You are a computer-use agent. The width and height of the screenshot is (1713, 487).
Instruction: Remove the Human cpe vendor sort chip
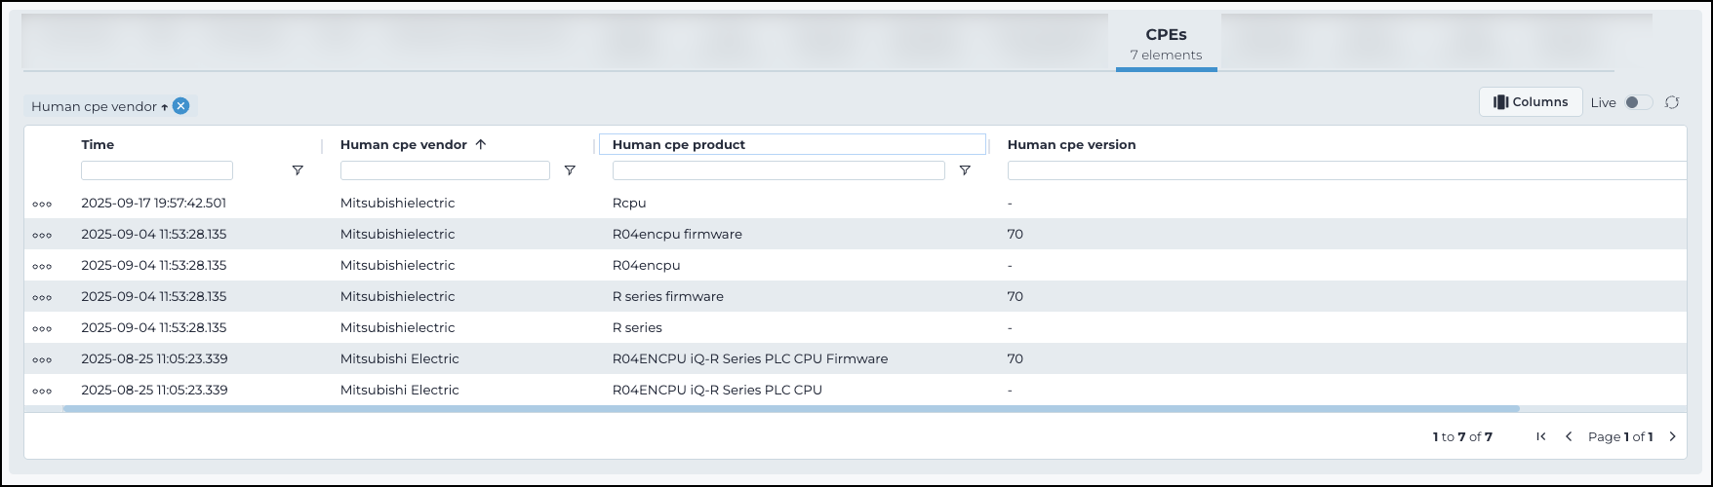point(180,106)
